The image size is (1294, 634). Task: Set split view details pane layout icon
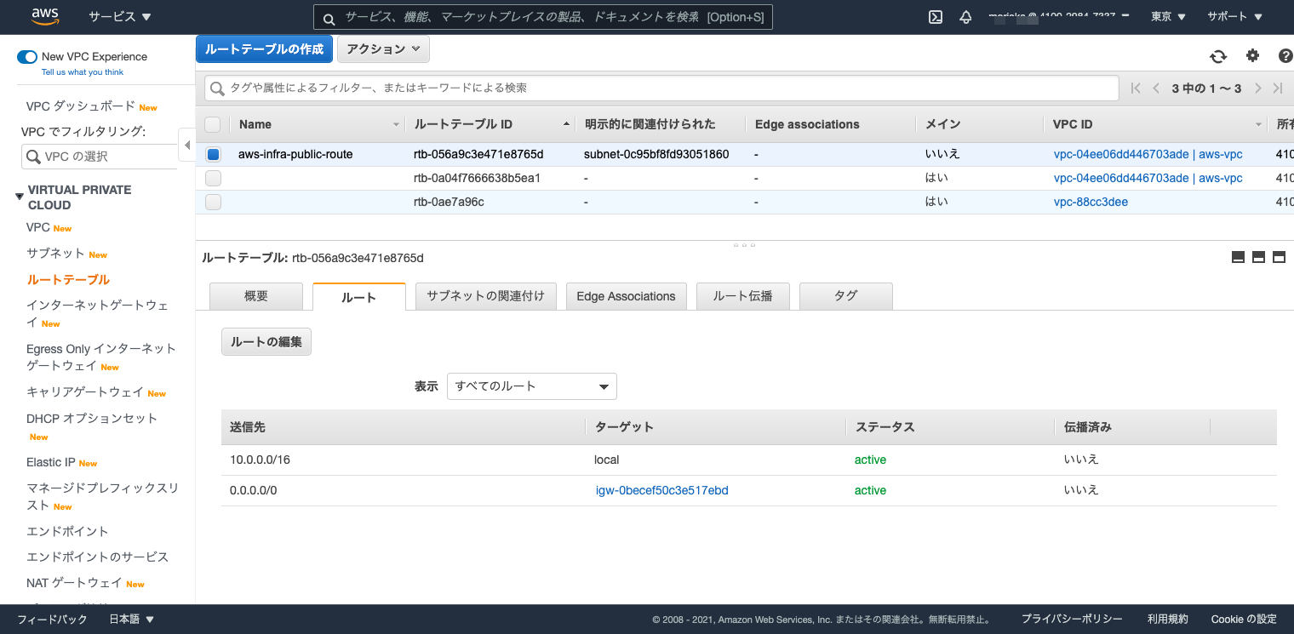click(x=1259, y=258)
